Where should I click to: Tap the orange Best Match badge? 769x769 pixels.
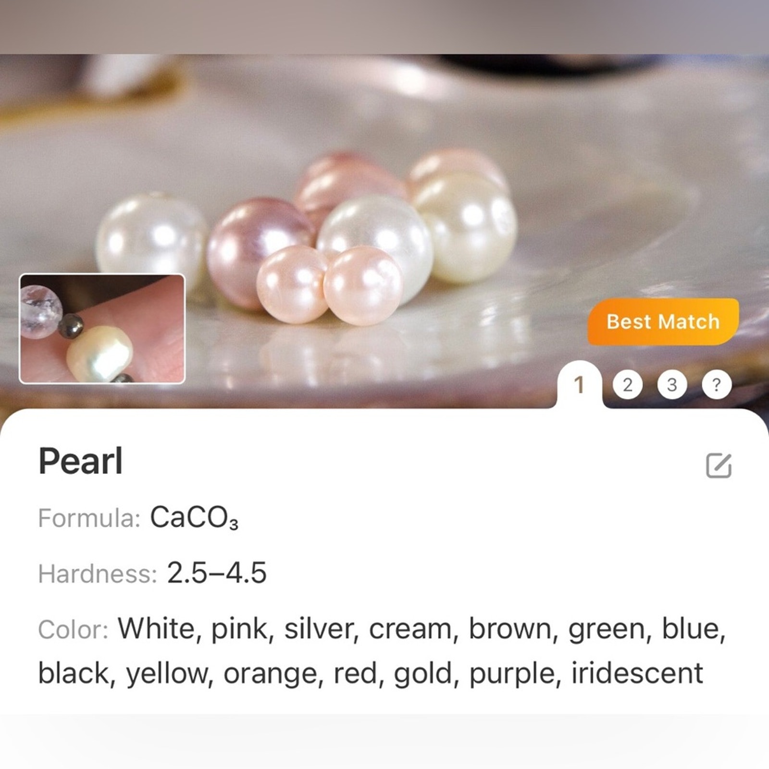(663, 322)
